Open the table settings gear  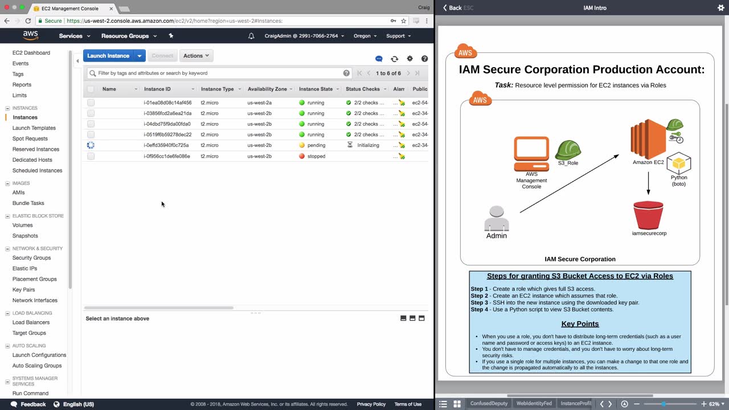[409, 59]
